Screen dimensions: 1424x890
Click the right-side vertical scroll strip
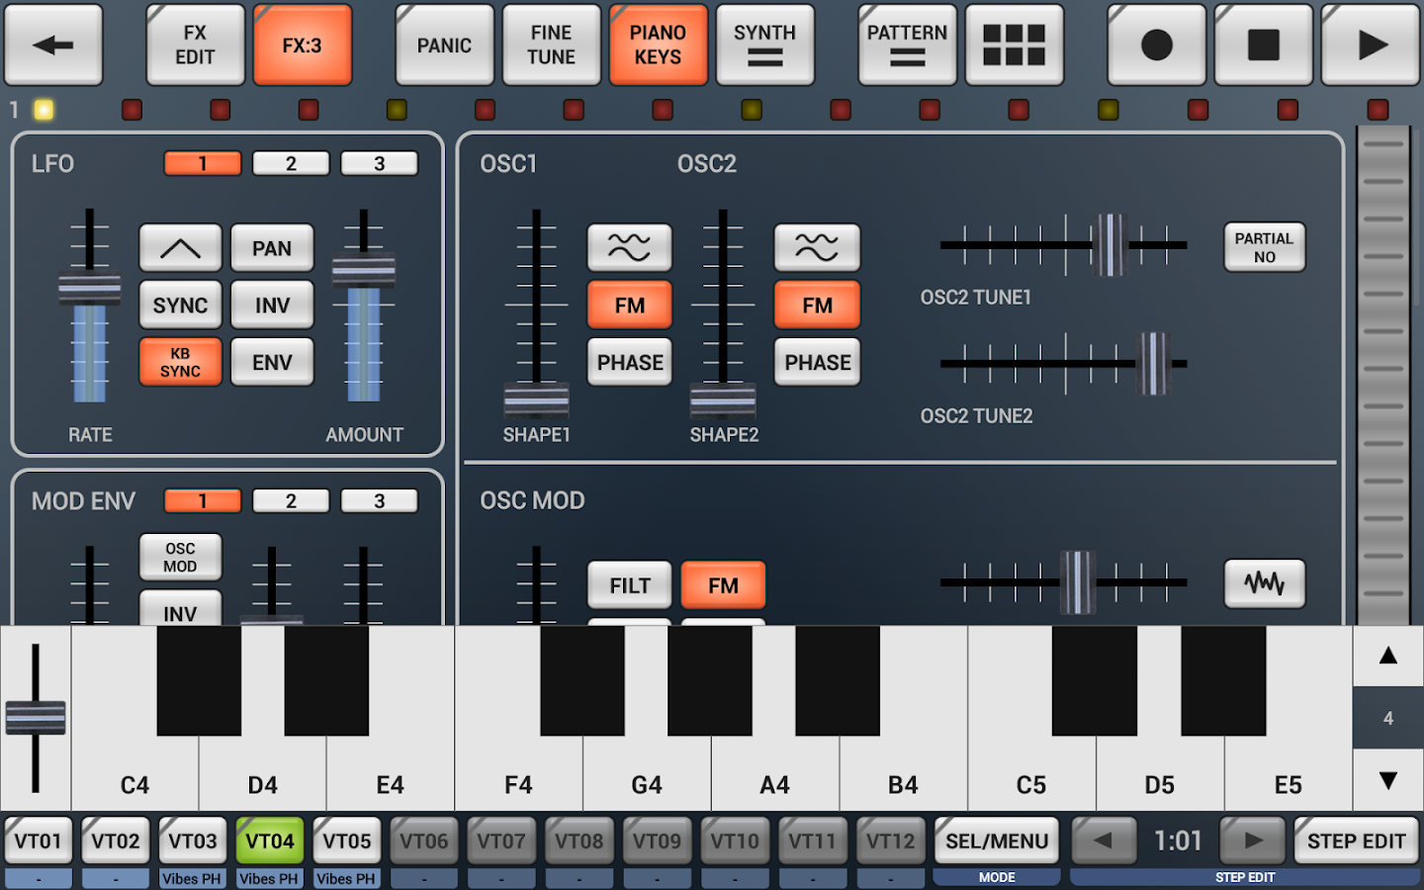pyautogui.click(x=1383, y=376)
